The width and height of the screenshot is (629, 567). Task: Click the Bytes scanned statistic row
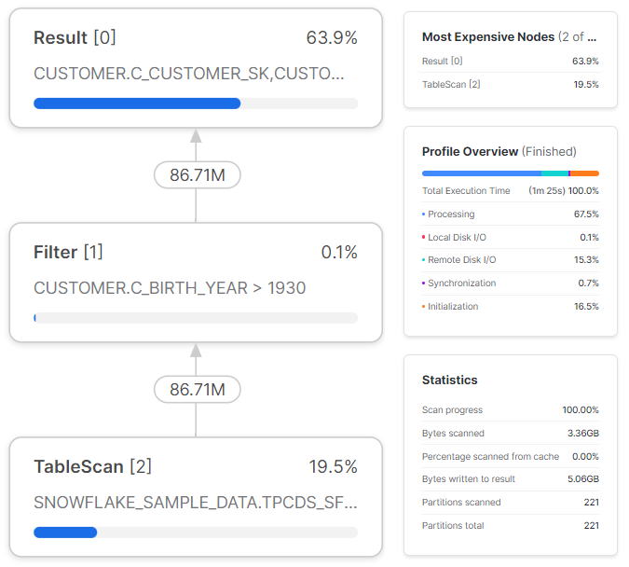511,434
